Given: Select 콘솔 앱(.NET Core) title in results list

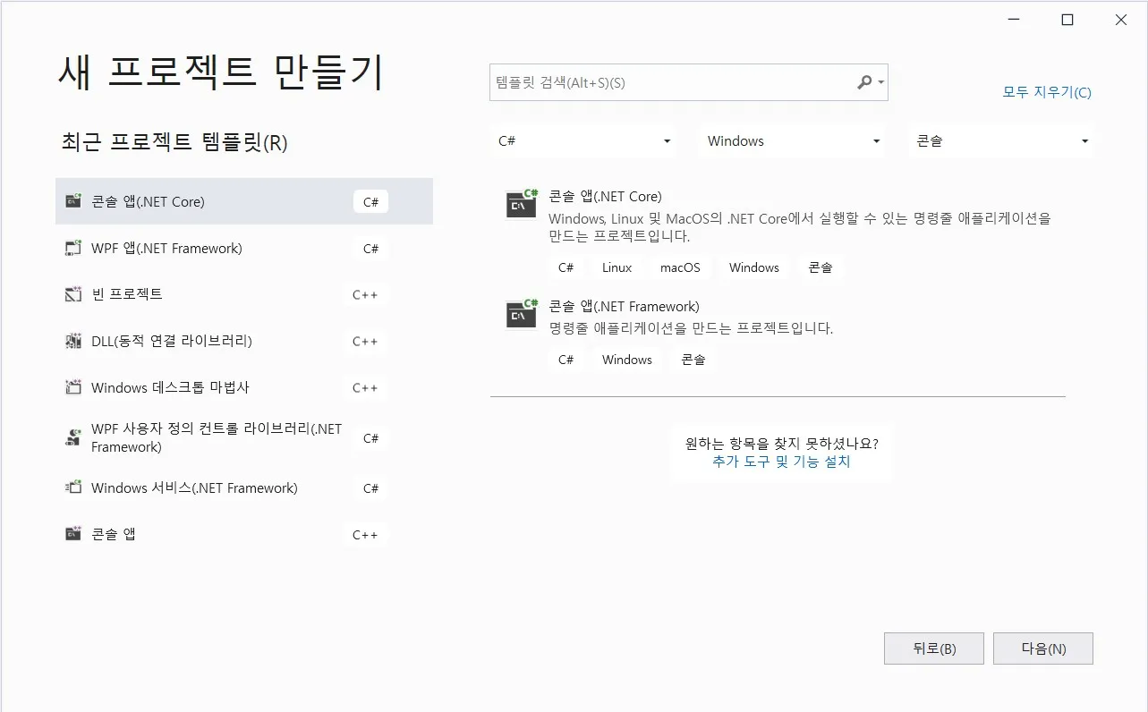Looking at the screenshot, I should (x=605, y=196).
